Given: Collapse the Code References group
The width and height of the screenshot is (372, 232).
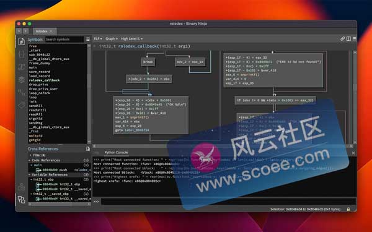Looking at the screenshot, I should pos(30,160).
